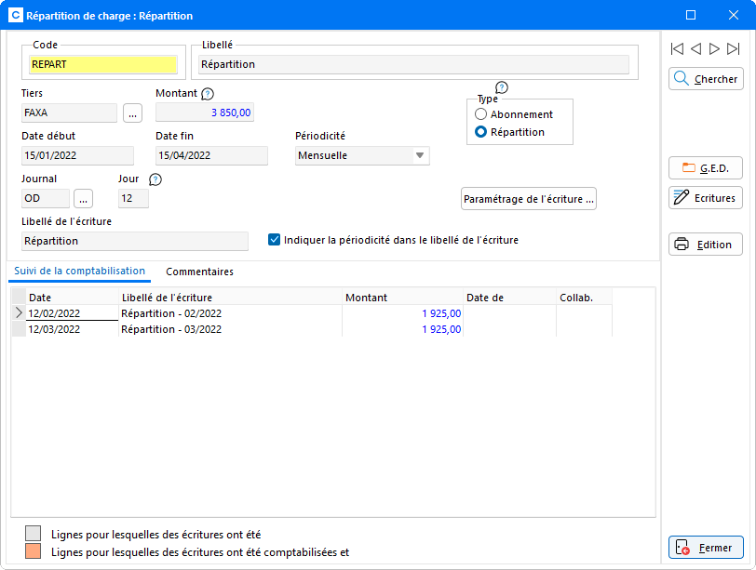Viewport: 756px width, 570px height.
Task: Switch to the Commentaires tab
Action: click(199, 272)
